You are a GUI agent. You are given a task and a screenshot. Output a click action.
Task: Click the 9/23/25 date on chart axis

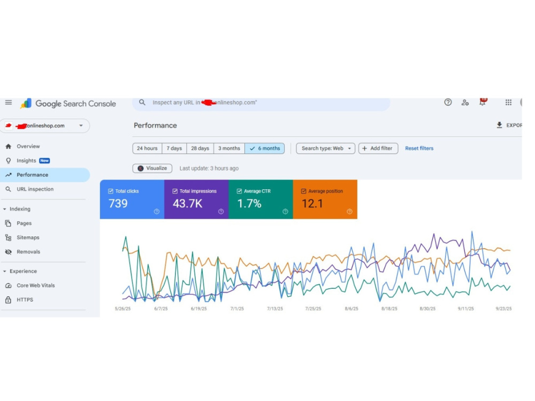503,309
